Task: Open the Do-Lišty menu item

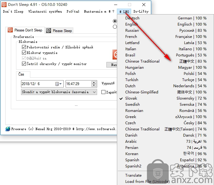Action: click(x=141, y=11)
